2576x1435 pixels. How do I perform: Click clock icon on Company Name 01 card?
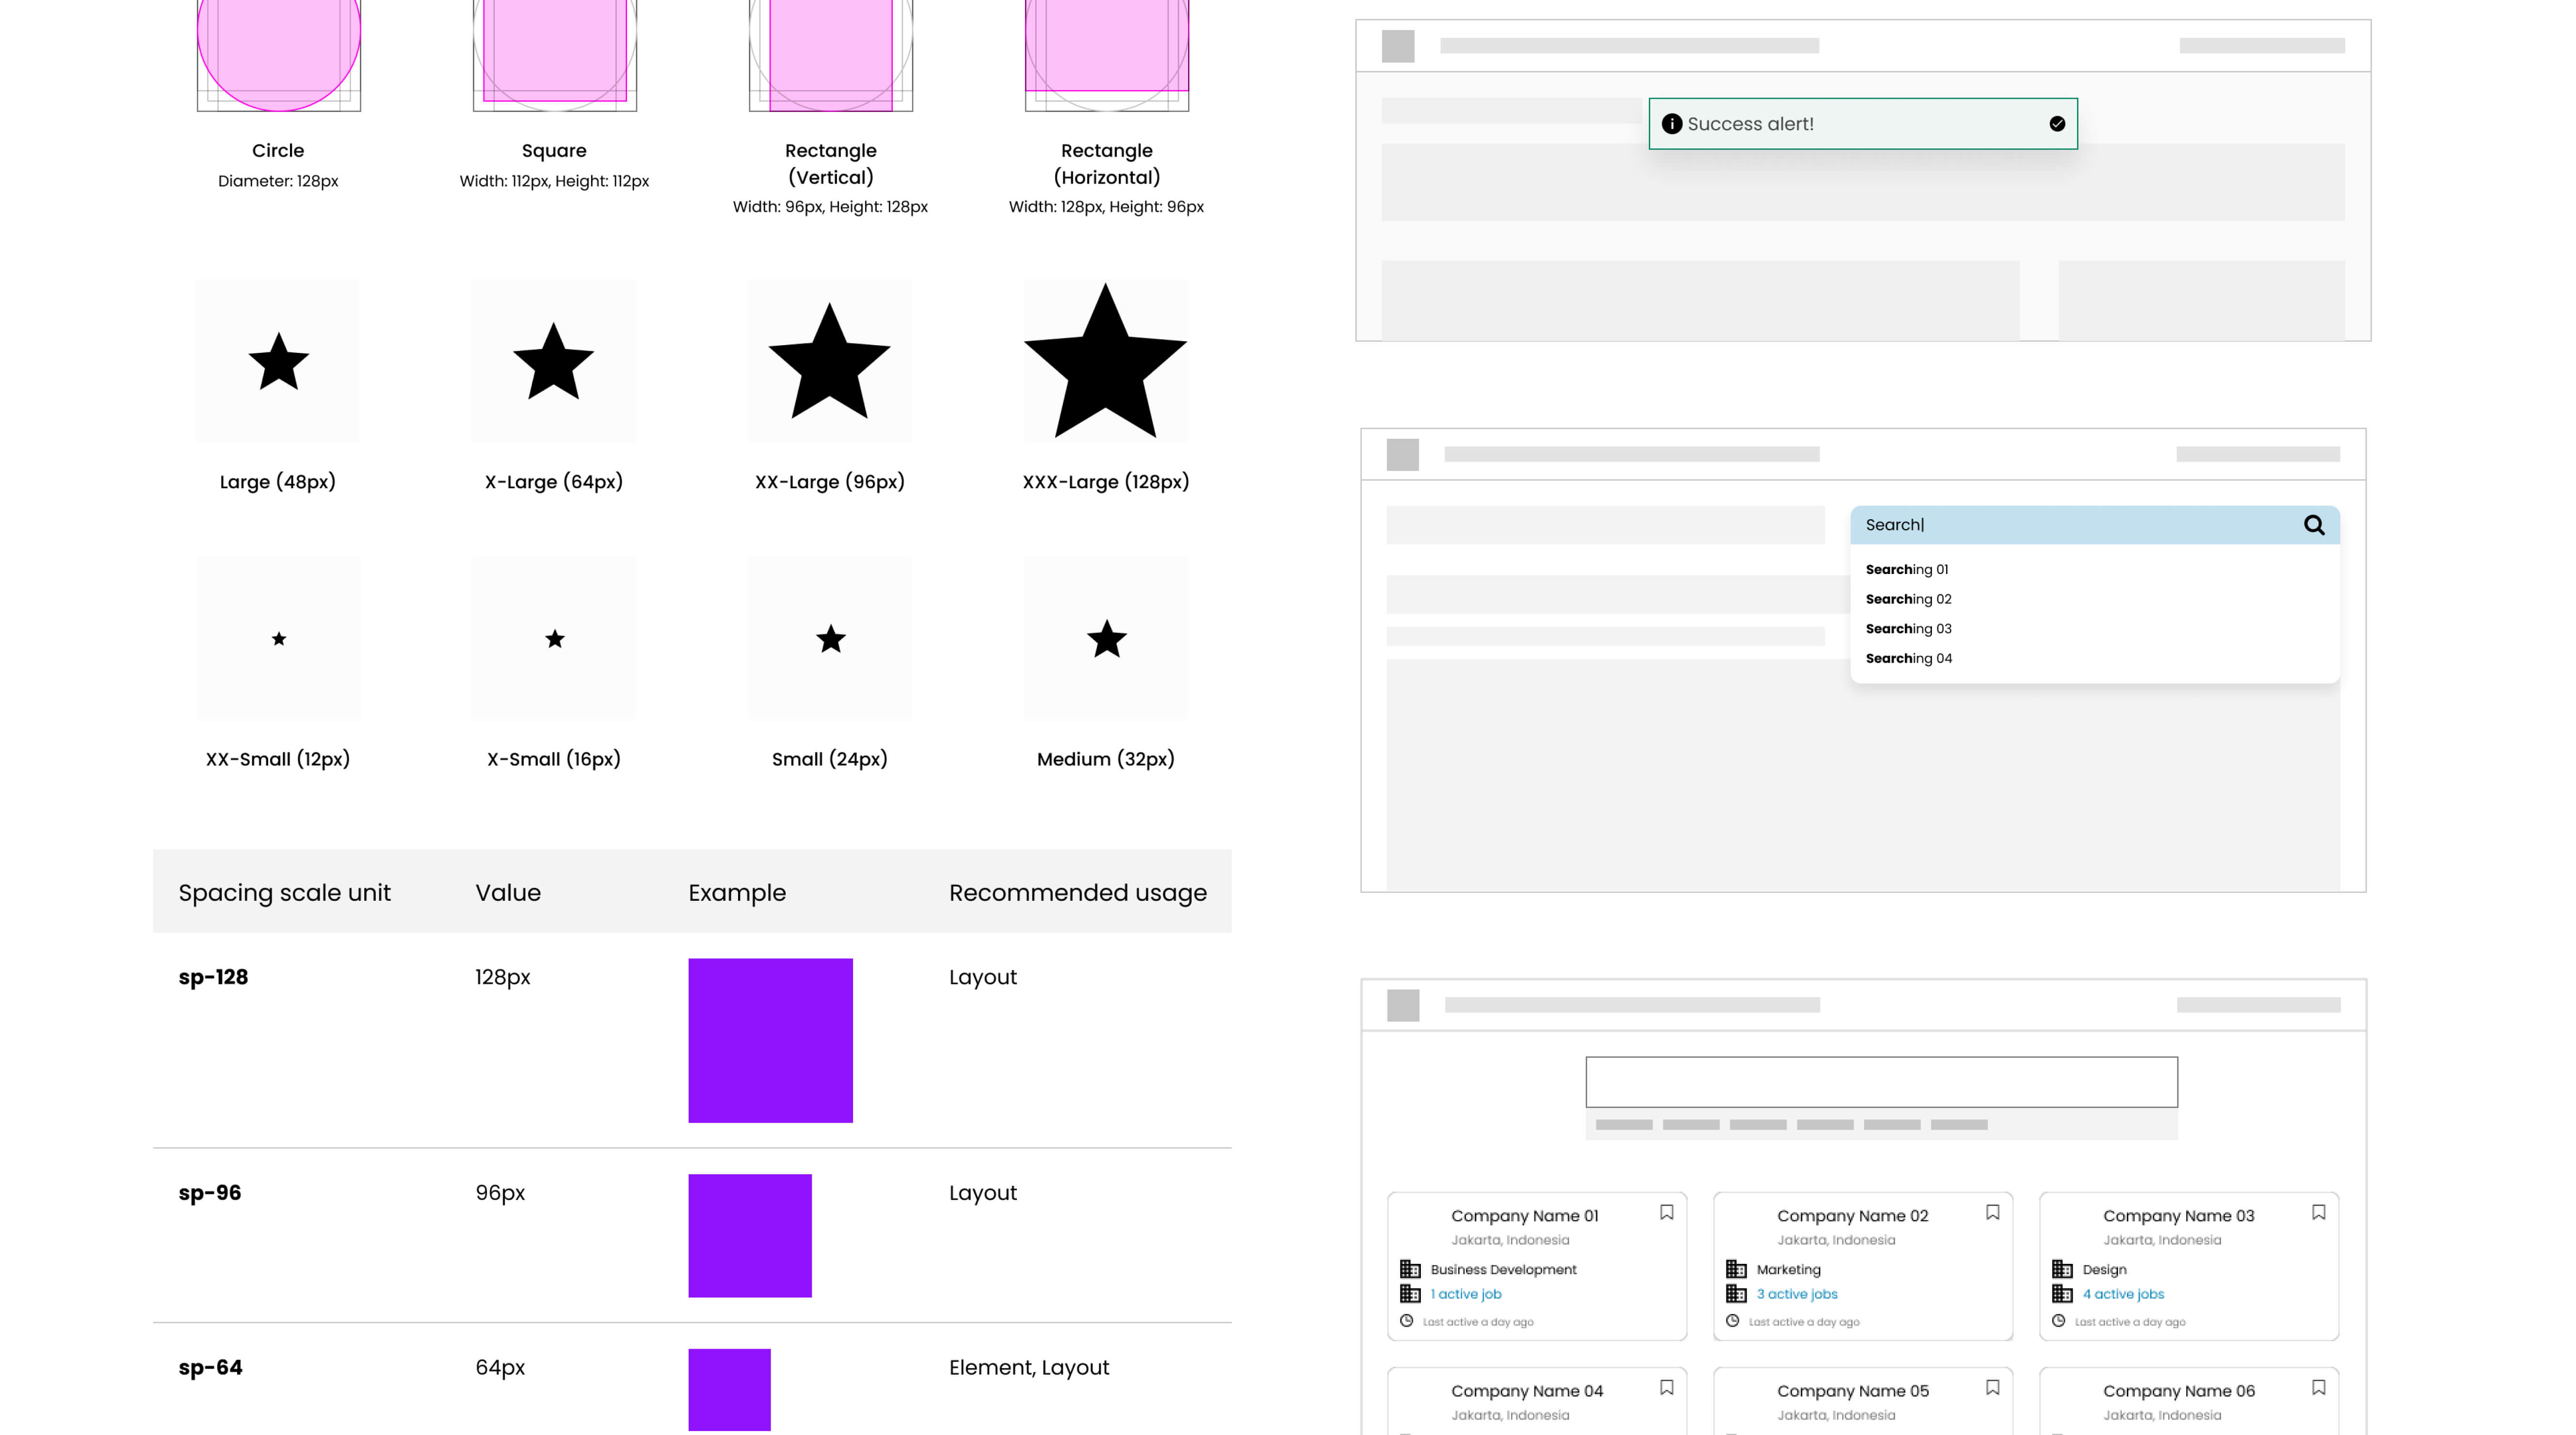point(1407,1321)
